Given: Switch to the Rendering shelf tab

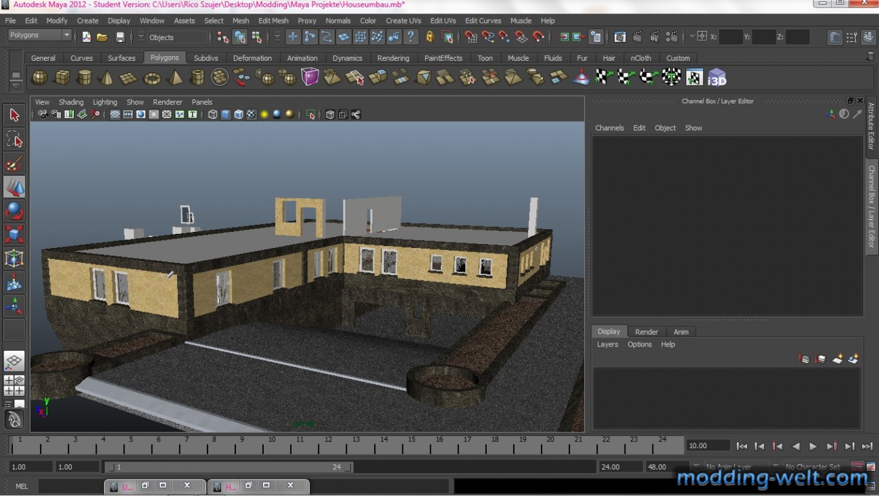Looking at the screenshot, I should point(393,58).
